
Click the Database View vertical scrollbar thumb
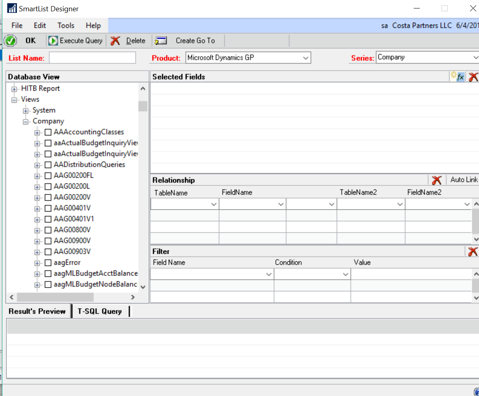143,106
